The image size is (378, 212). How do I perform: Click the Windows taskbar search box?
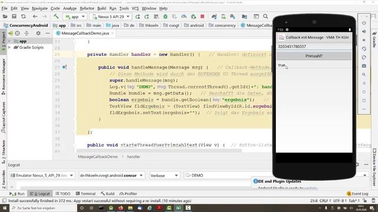click(x=43, y=208)
